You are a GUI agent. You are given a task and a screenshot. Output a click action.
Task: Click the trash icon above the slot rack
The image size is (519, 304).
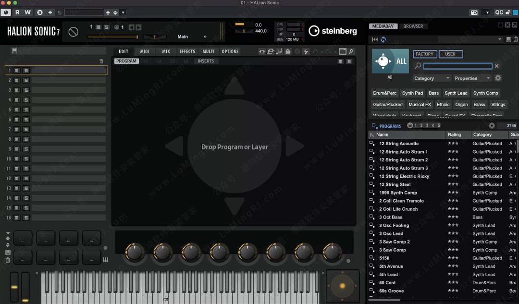click(x=101, y=61)
